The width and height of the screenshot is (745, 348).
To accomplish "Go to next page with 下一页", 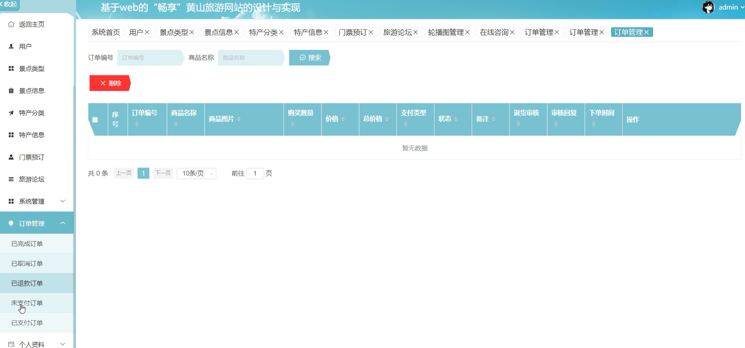I will [x=163, y=173].
